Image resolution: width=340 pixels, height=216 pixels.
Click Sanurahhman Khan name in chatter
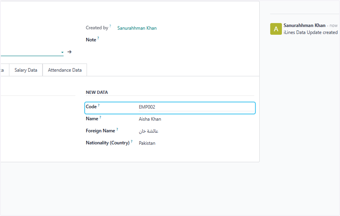[305, 25]
